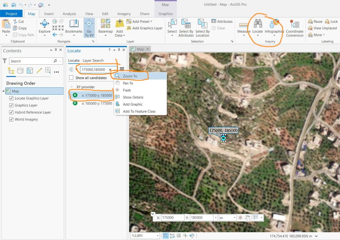Click List By Editing pencil icon
340x240 pixels.
(x=39, y=71)
